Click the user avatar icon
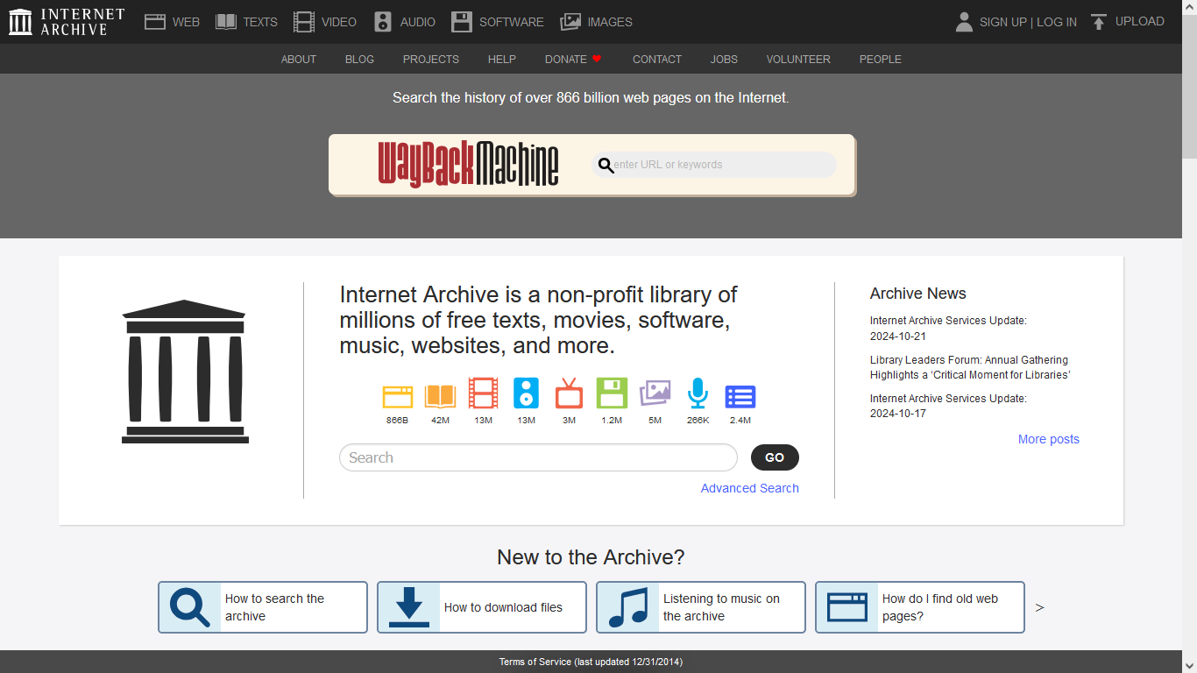Screen dimensions: 1197x673 964,22
